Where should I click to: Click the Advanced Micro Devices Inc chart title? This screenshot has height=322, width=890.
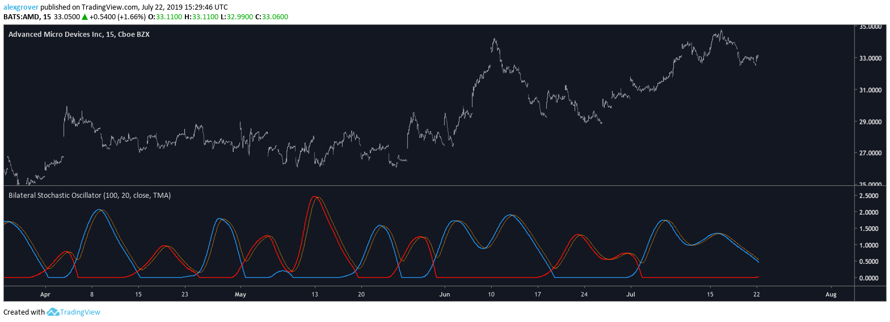pyautogui.click(x=79, y=35)
